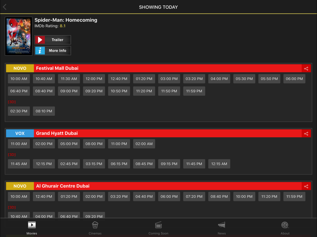Tap the Spider-Man: Homecoming poster

pos(19,36)
